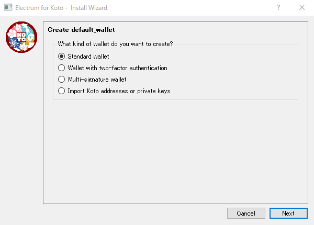Image resolution: width=314 pixels, height=225 pixels.
Task: Close the Install Wizard window
Action: pyautogui.click(x=302, y=8)
